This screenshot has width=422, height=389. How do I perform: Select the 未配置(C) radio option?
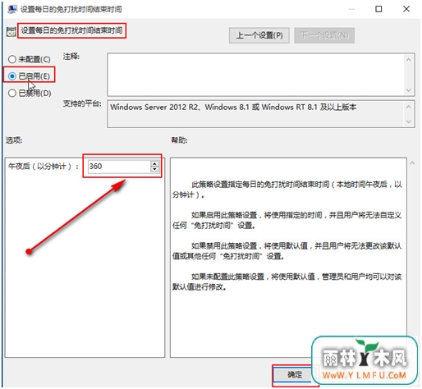click(12, 59)
